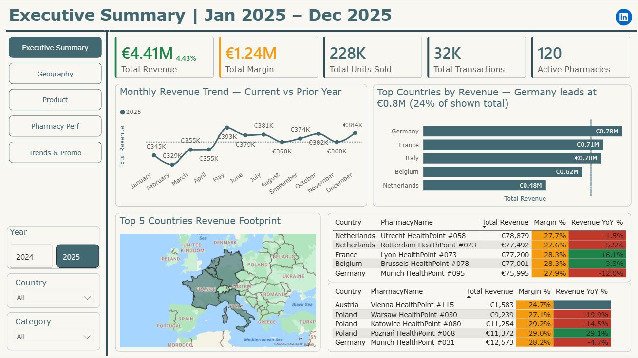The width and height of the screenshot is (638, 358).
Task: Expand the Country filter dropdown
Action: [54, 298]
